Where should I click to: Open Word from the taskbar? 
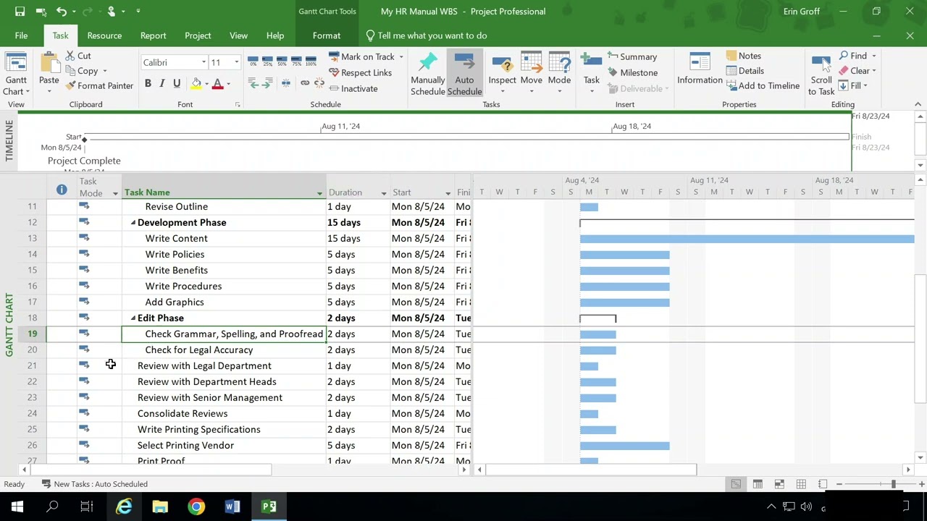point(232,507)
